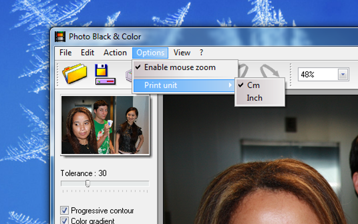The width and height of the screenshot is (358, 224).
Task: Toggle Enable mouse zoom option
Action: (185, 68)
